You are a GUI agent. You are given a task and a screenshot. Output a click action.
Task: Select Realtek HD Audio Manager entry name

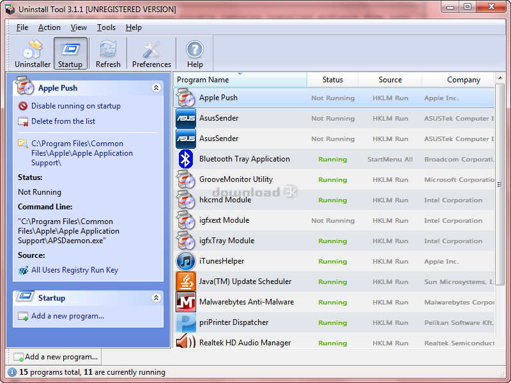tap(245, 343)
